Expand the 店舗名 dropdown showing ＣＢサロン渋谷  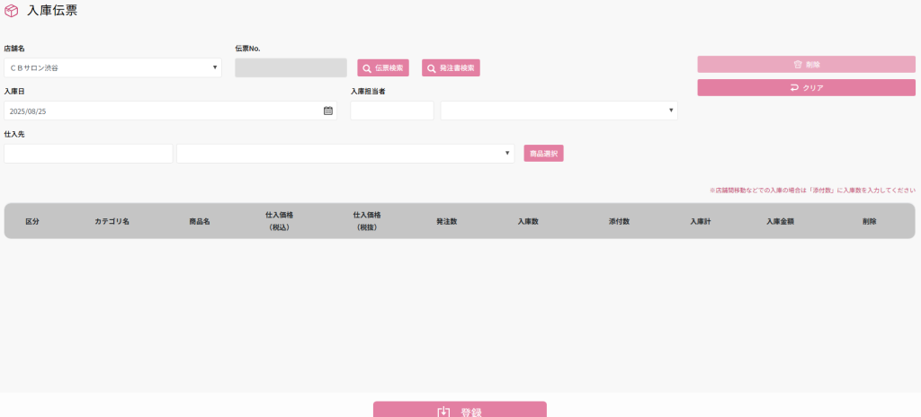112,67
